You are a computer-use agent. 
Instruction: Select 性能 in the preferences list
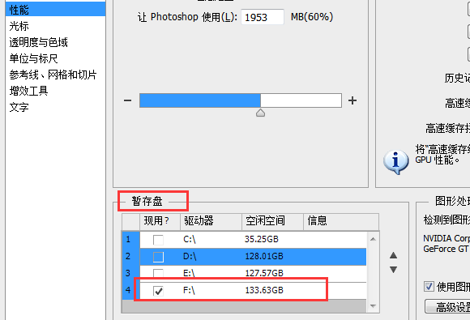click(x=55, y=9)
